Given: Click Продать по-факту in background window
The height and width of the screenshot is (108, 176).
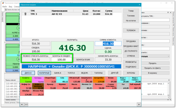Looking at the screenshot, I should 155,68.
